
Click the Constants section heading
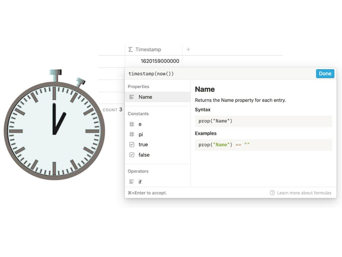[x=138, y=114]
